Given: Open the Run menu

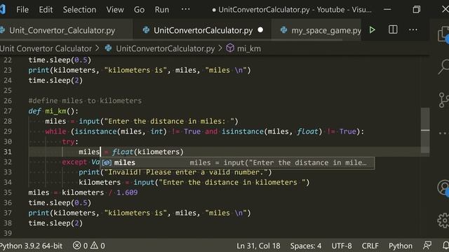Looking at the screenshot, I should (162, 10).
